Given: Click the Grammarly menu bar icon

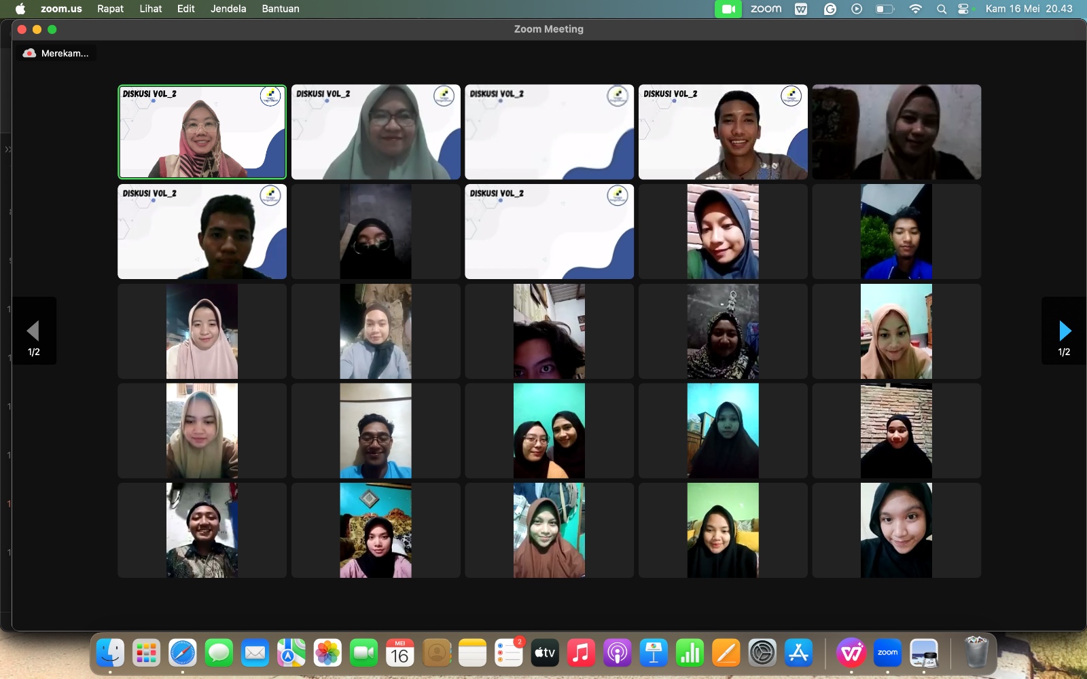Looking at the screenshot, I should 830,9.
